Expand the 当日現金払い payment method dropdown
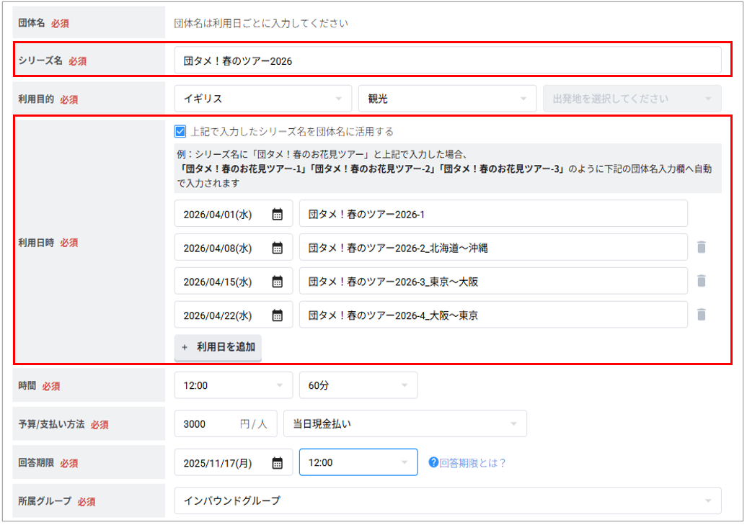 coord(407,424)
